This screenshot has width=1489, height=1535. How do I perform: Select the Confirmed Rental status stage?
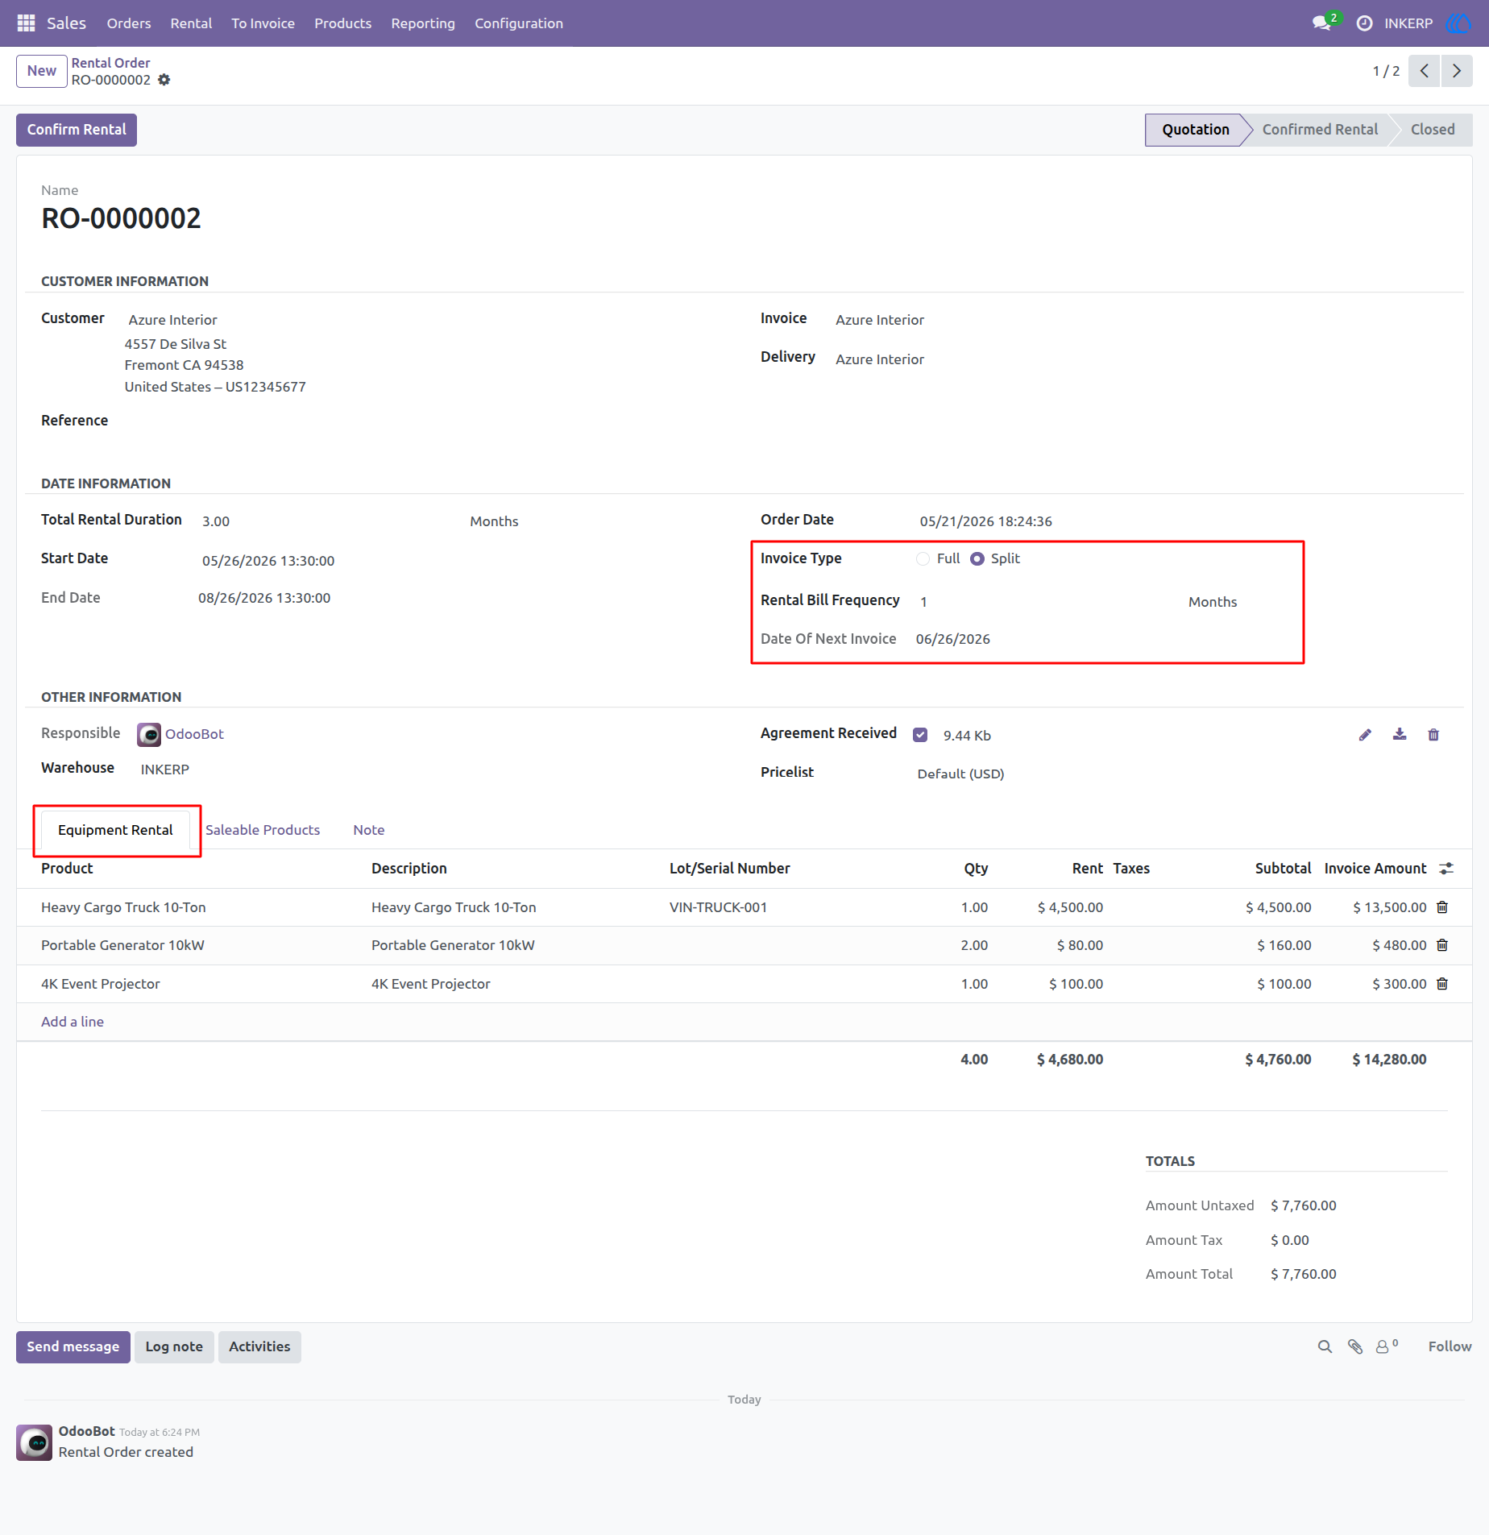[x=1320, y=130]
